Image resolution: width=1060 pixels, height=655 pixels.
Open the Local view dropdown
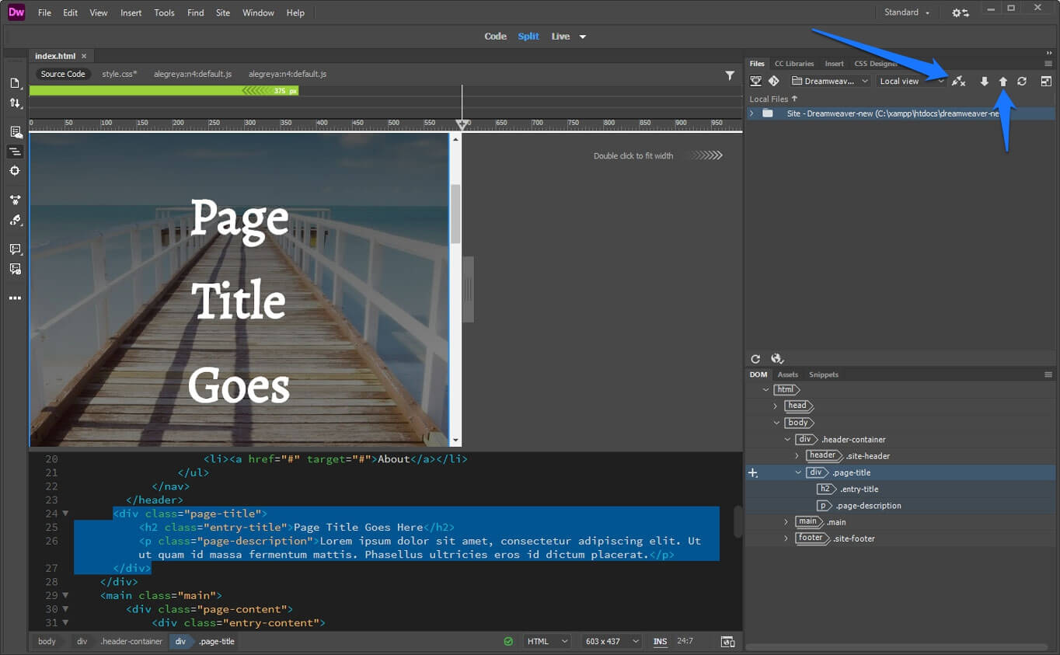(x=909, y=81)
